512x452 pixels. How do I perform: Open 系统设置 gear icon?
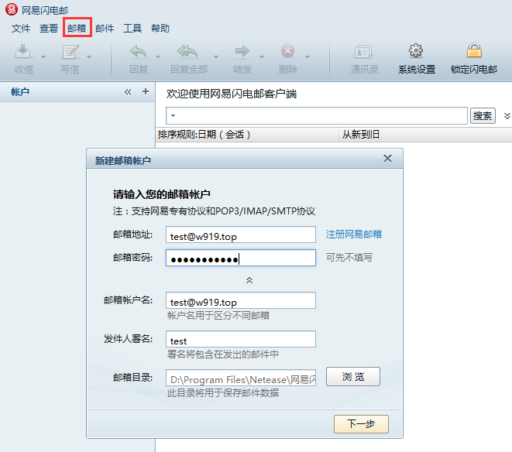[416, 52]
